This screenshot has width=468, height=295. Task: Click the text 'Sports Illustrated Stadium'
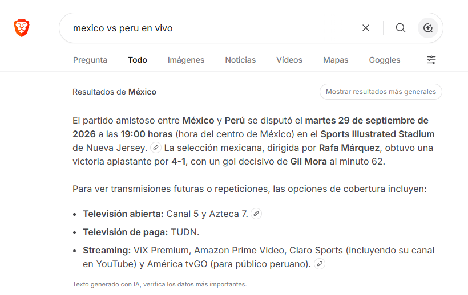(x=378, y=134)
